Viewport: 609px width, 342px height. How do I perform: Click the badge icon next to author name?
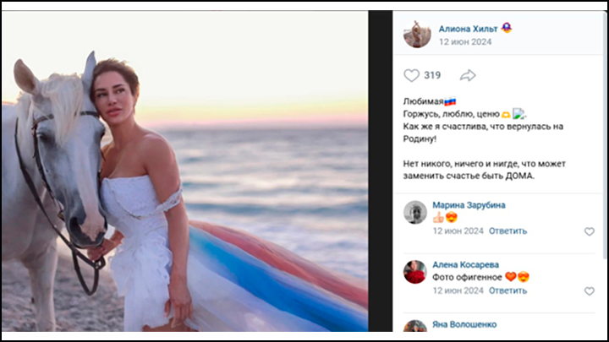click(507, 28)
